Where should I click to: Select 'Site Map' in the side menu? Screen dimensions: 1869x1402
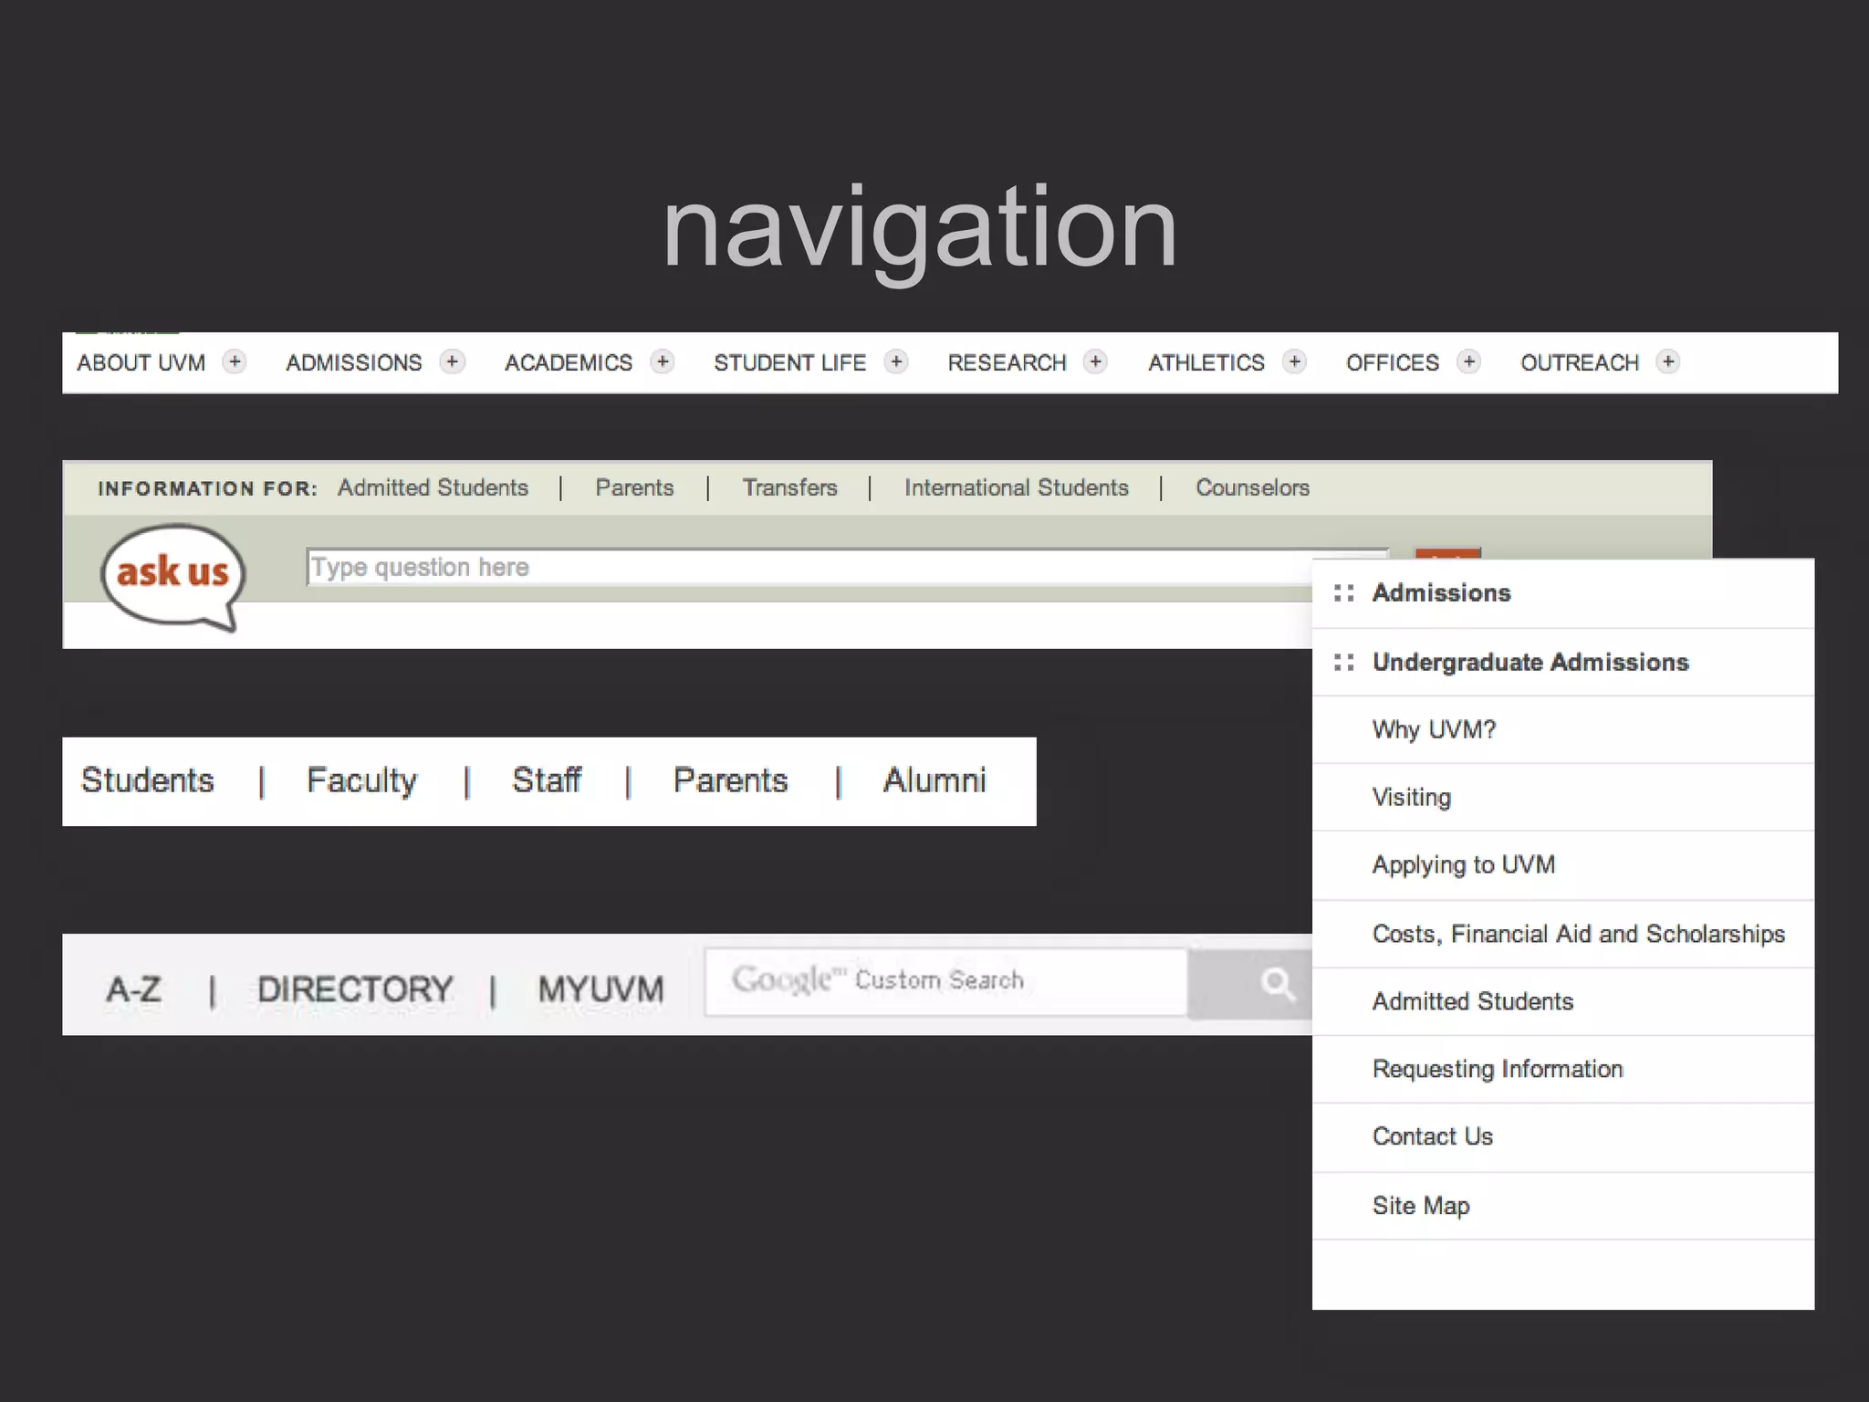1420,1206
